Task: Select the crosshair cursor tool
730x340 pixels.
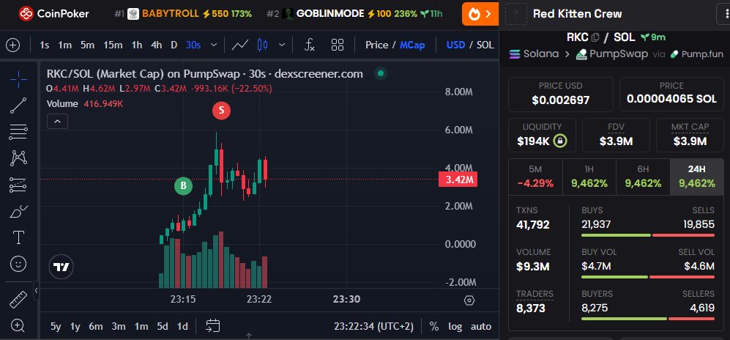Action: (18, 80)
